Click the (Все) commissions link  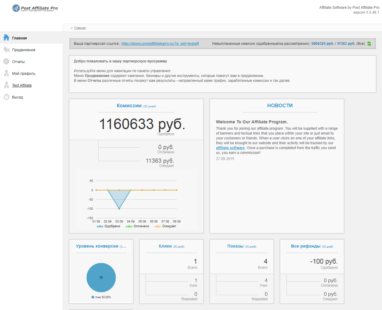pos(361,43)
